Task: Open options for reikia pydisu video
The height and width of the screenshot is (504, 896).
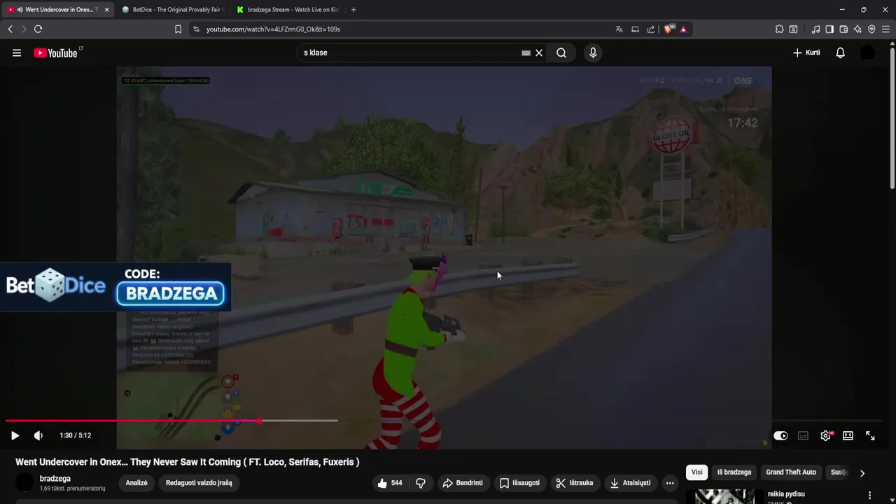Action: [870, 496]
